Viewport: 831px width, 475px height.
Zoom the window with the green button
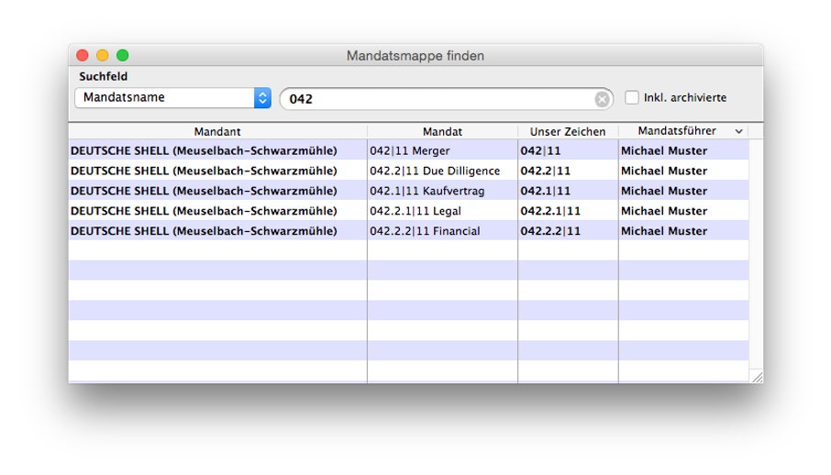(122, 55)
